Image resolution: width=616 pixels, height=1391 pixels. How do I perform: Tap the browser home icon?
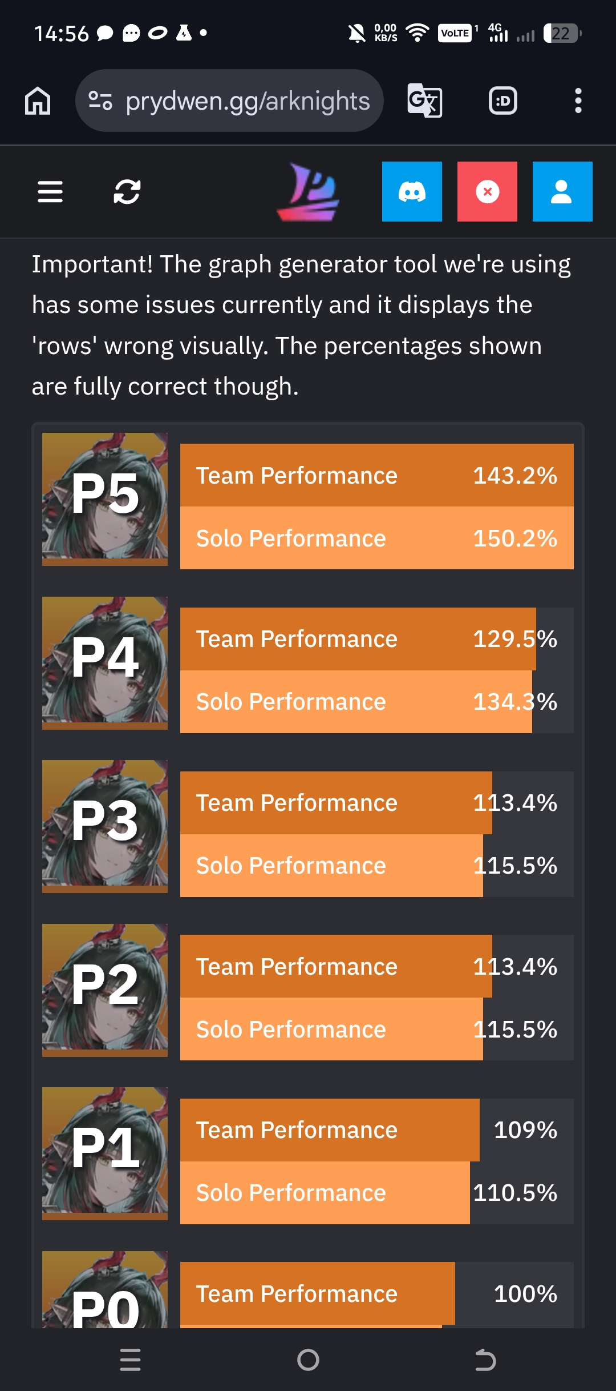pyautogui.click(x=38, y=101)
